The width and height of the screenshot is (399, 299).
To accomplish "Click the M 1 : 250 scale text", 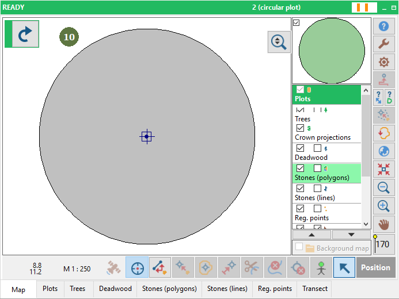I will pos(77,269).
